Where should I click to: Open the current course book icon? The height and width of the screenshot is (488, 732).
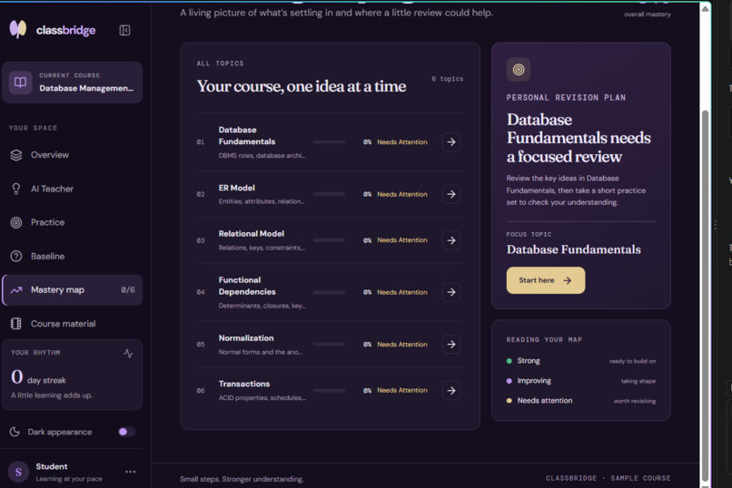tap(20, 83)
